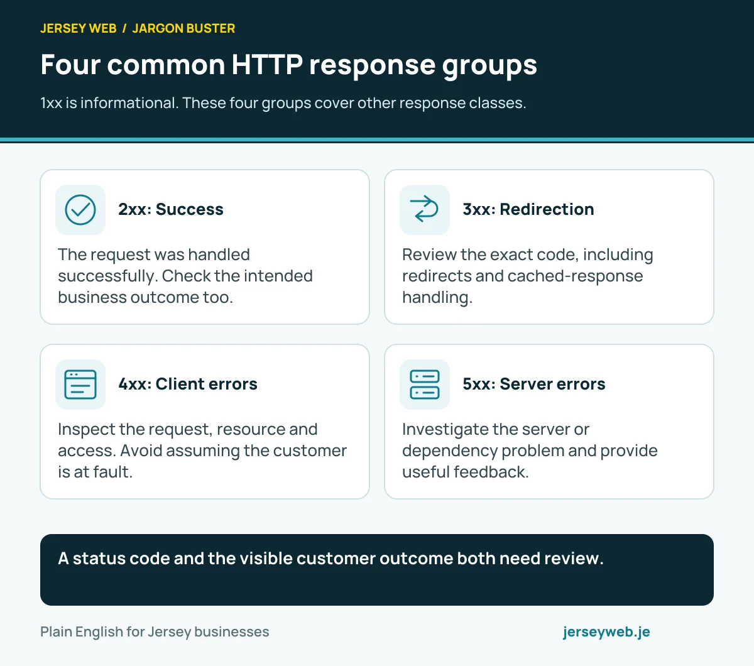
Task: Click the JERSEY WEB header label
Action: 79,28
